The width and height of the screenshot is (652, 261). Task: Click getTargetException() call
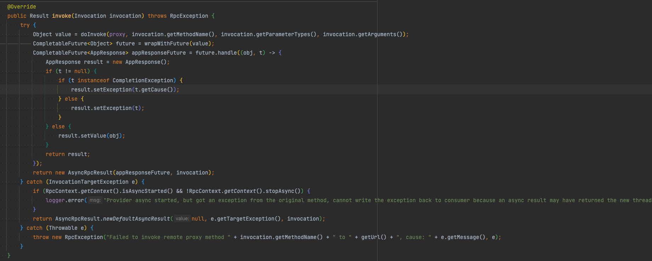tap(249, 219)
